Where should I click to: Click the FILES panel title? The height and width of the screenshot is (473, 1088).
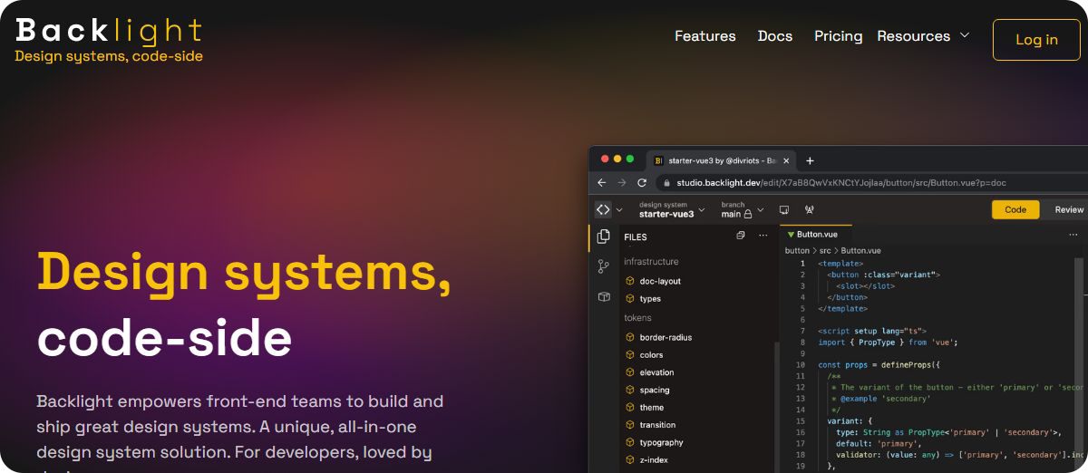[x=636, y=237]
